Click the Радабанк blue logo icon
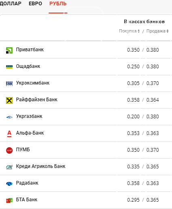This screenshot has height=209, width=172. (x=9, y=184)
